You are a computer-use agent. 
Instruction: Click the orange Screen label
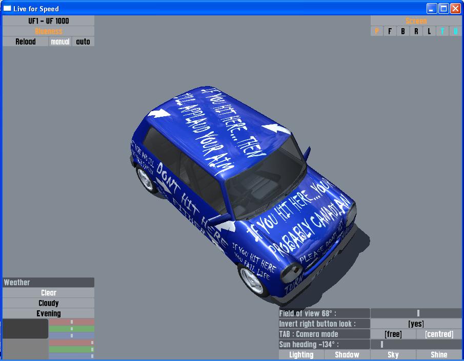(x=416, y=20)
